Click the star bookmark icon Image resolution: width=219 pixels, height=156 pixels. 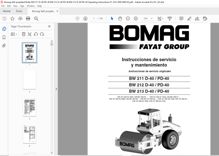coord(12,19)
